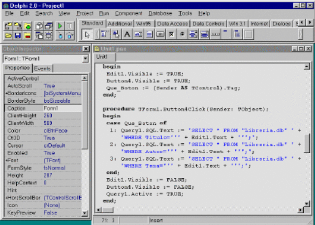This screenshot has height=225, width=315.
Task: Select the Color property value clBtnFace
Action: coord(63,131)
